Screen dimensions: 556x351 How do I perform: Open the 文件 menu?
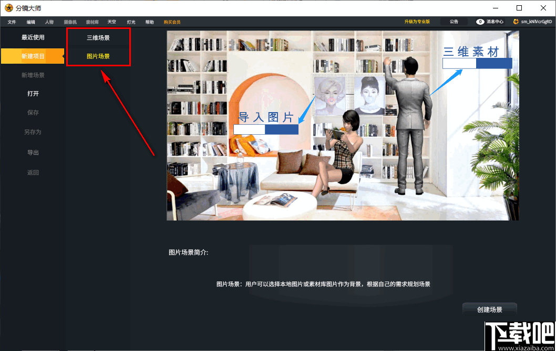tap(12, 22)
